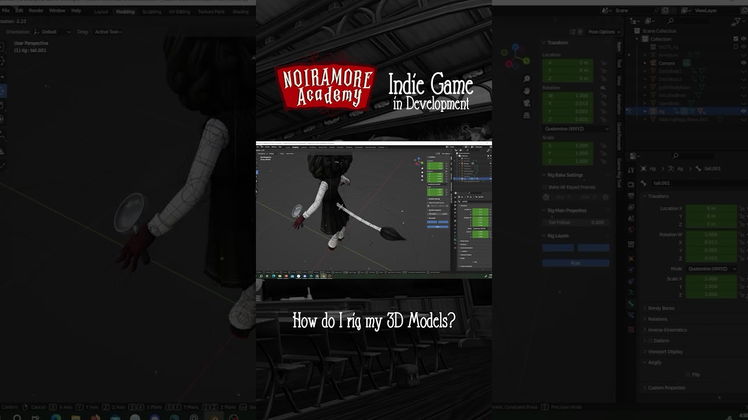Toggle visibility eye for Camera in outliner
748x420 pixels.
tap(743, 63)
